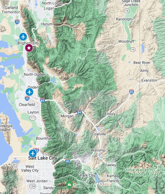Click the Coalville town label
This screenshot has width=165, height=194.
tap(99, 134)
